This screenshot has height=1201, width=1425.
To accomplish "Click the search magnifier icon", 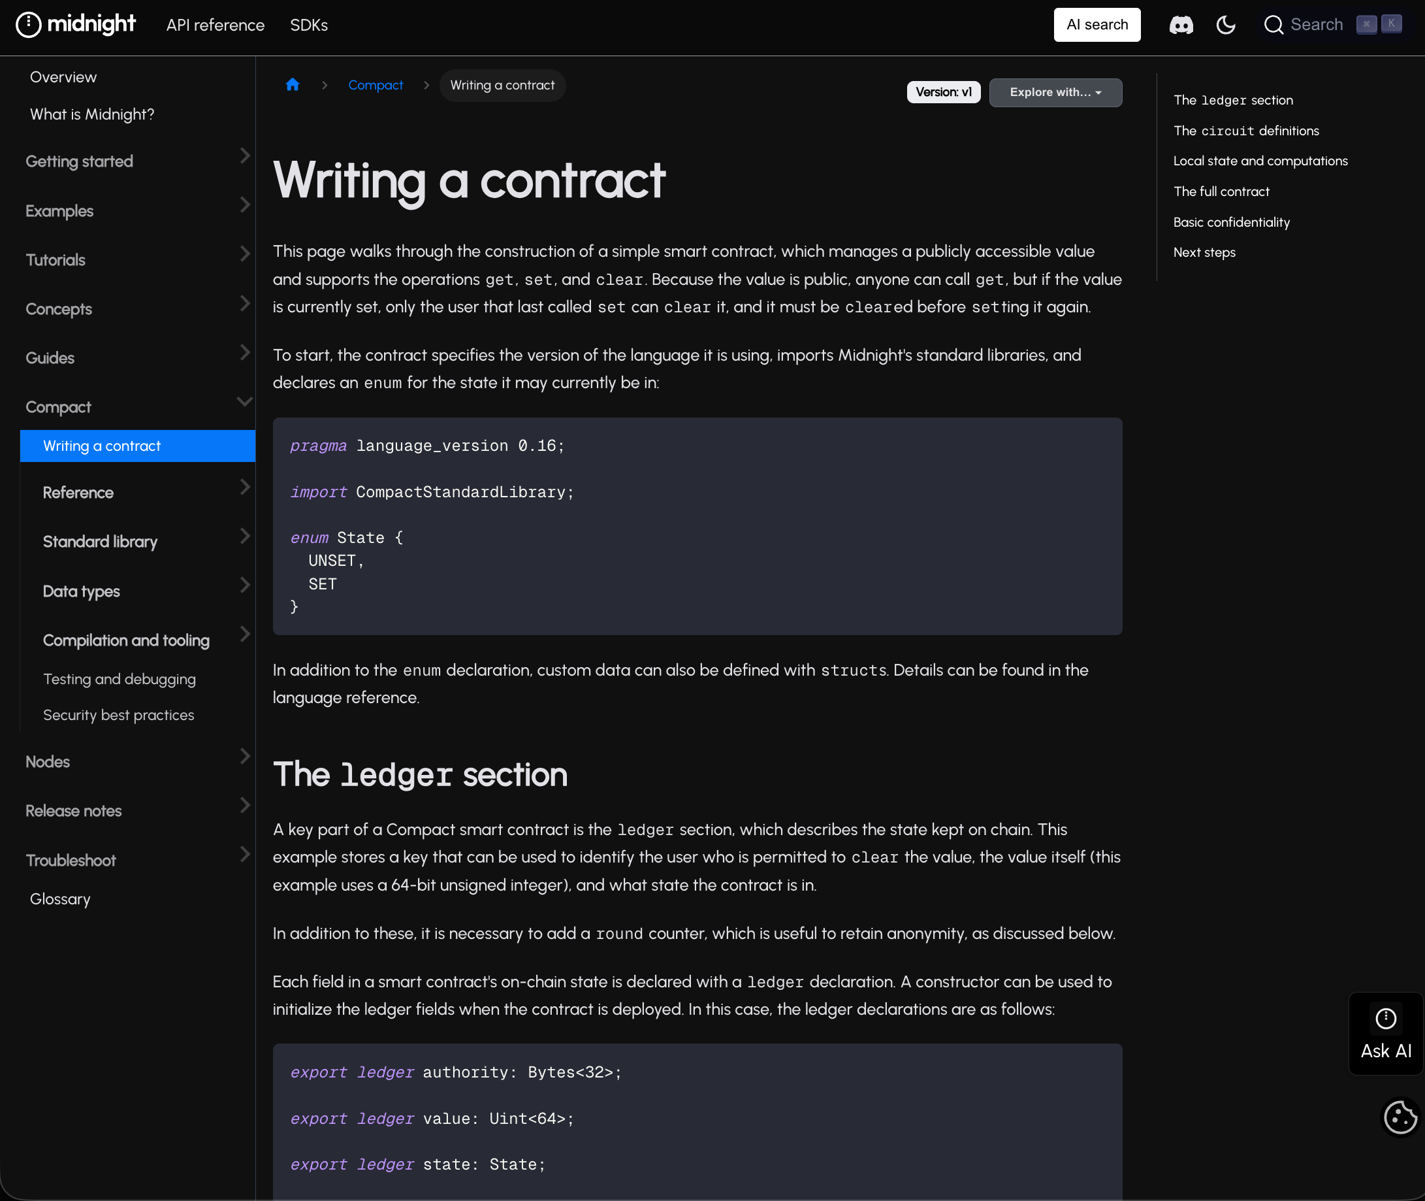I will point(1273,25).
